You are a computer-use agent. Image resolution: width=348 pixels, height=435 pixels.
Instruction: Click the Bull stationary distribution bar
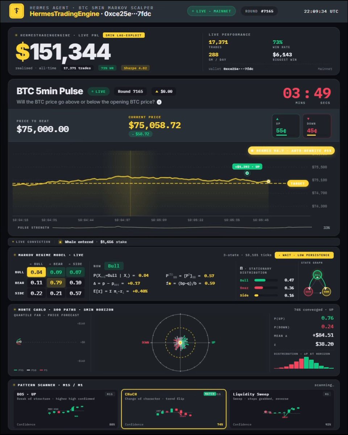coord(266,280)
